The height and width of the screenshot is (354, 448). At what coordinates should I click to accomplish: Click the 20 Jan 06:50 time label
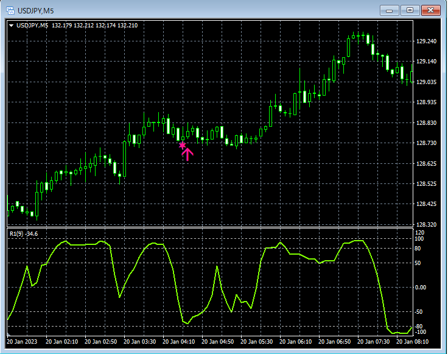pos(335,341)
